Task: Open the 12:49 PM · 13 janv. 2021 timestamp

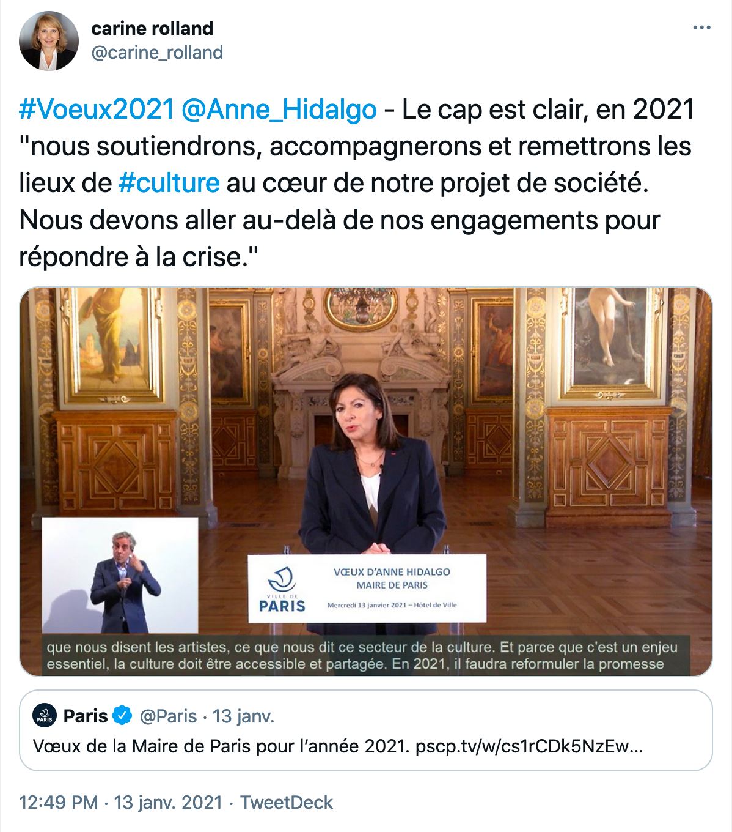Action: (120, 802)
